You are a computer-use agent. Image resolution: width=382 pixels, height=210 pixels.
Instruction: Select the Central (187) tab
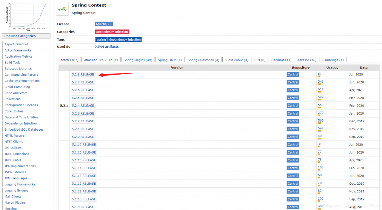[68, 60]
